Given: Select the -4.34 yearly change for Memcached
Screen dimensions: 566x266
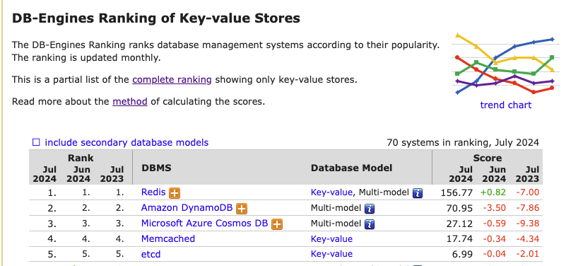Looking at the screenshot, I should (x=527, y=239).
